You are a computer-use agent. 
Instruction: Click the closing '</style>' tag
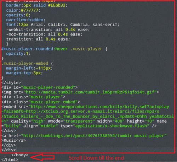point(11,82)
